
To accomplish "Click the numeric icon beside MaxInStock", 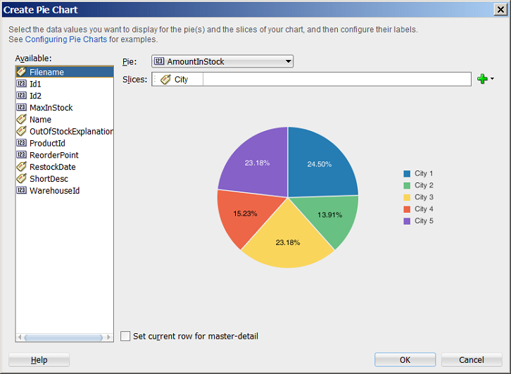I will (x=22, y=107).
